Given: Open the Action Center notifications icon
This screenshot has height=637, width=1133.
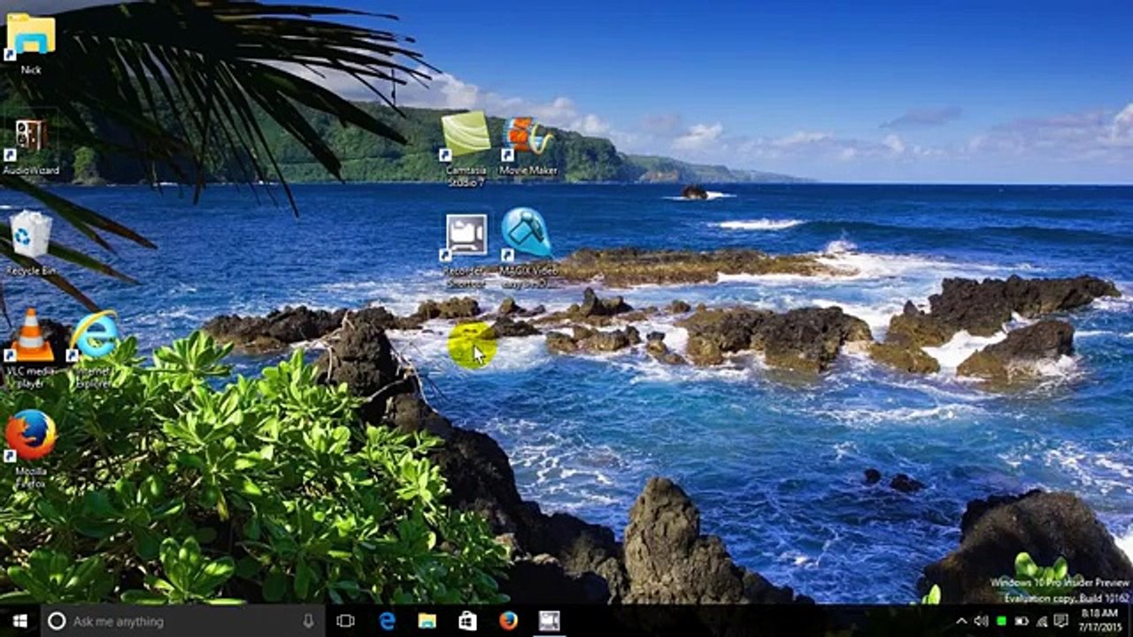Looking at the screenshot, I should [1062, 621].
